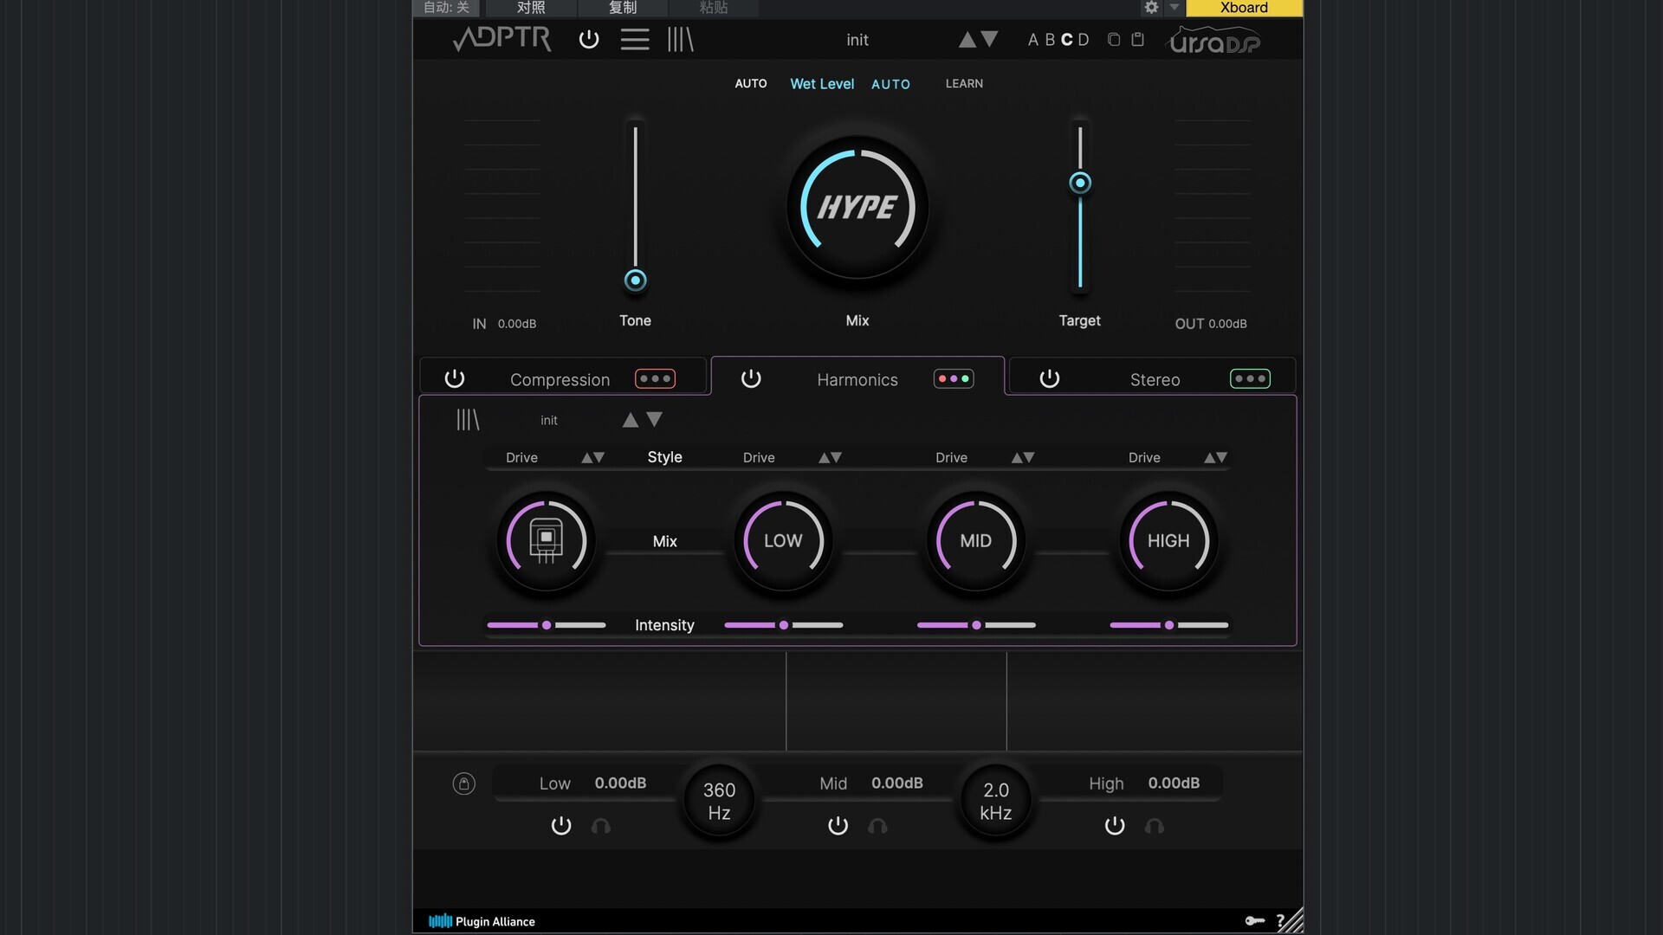This screenshot has height=935, width=1663.
Task: Toggle the Mid band power button
Action: click(838, 826)
